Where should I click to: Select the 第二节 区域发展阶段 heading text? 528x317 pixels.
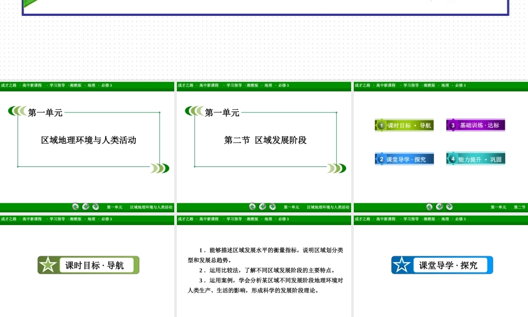coord(266,140)
